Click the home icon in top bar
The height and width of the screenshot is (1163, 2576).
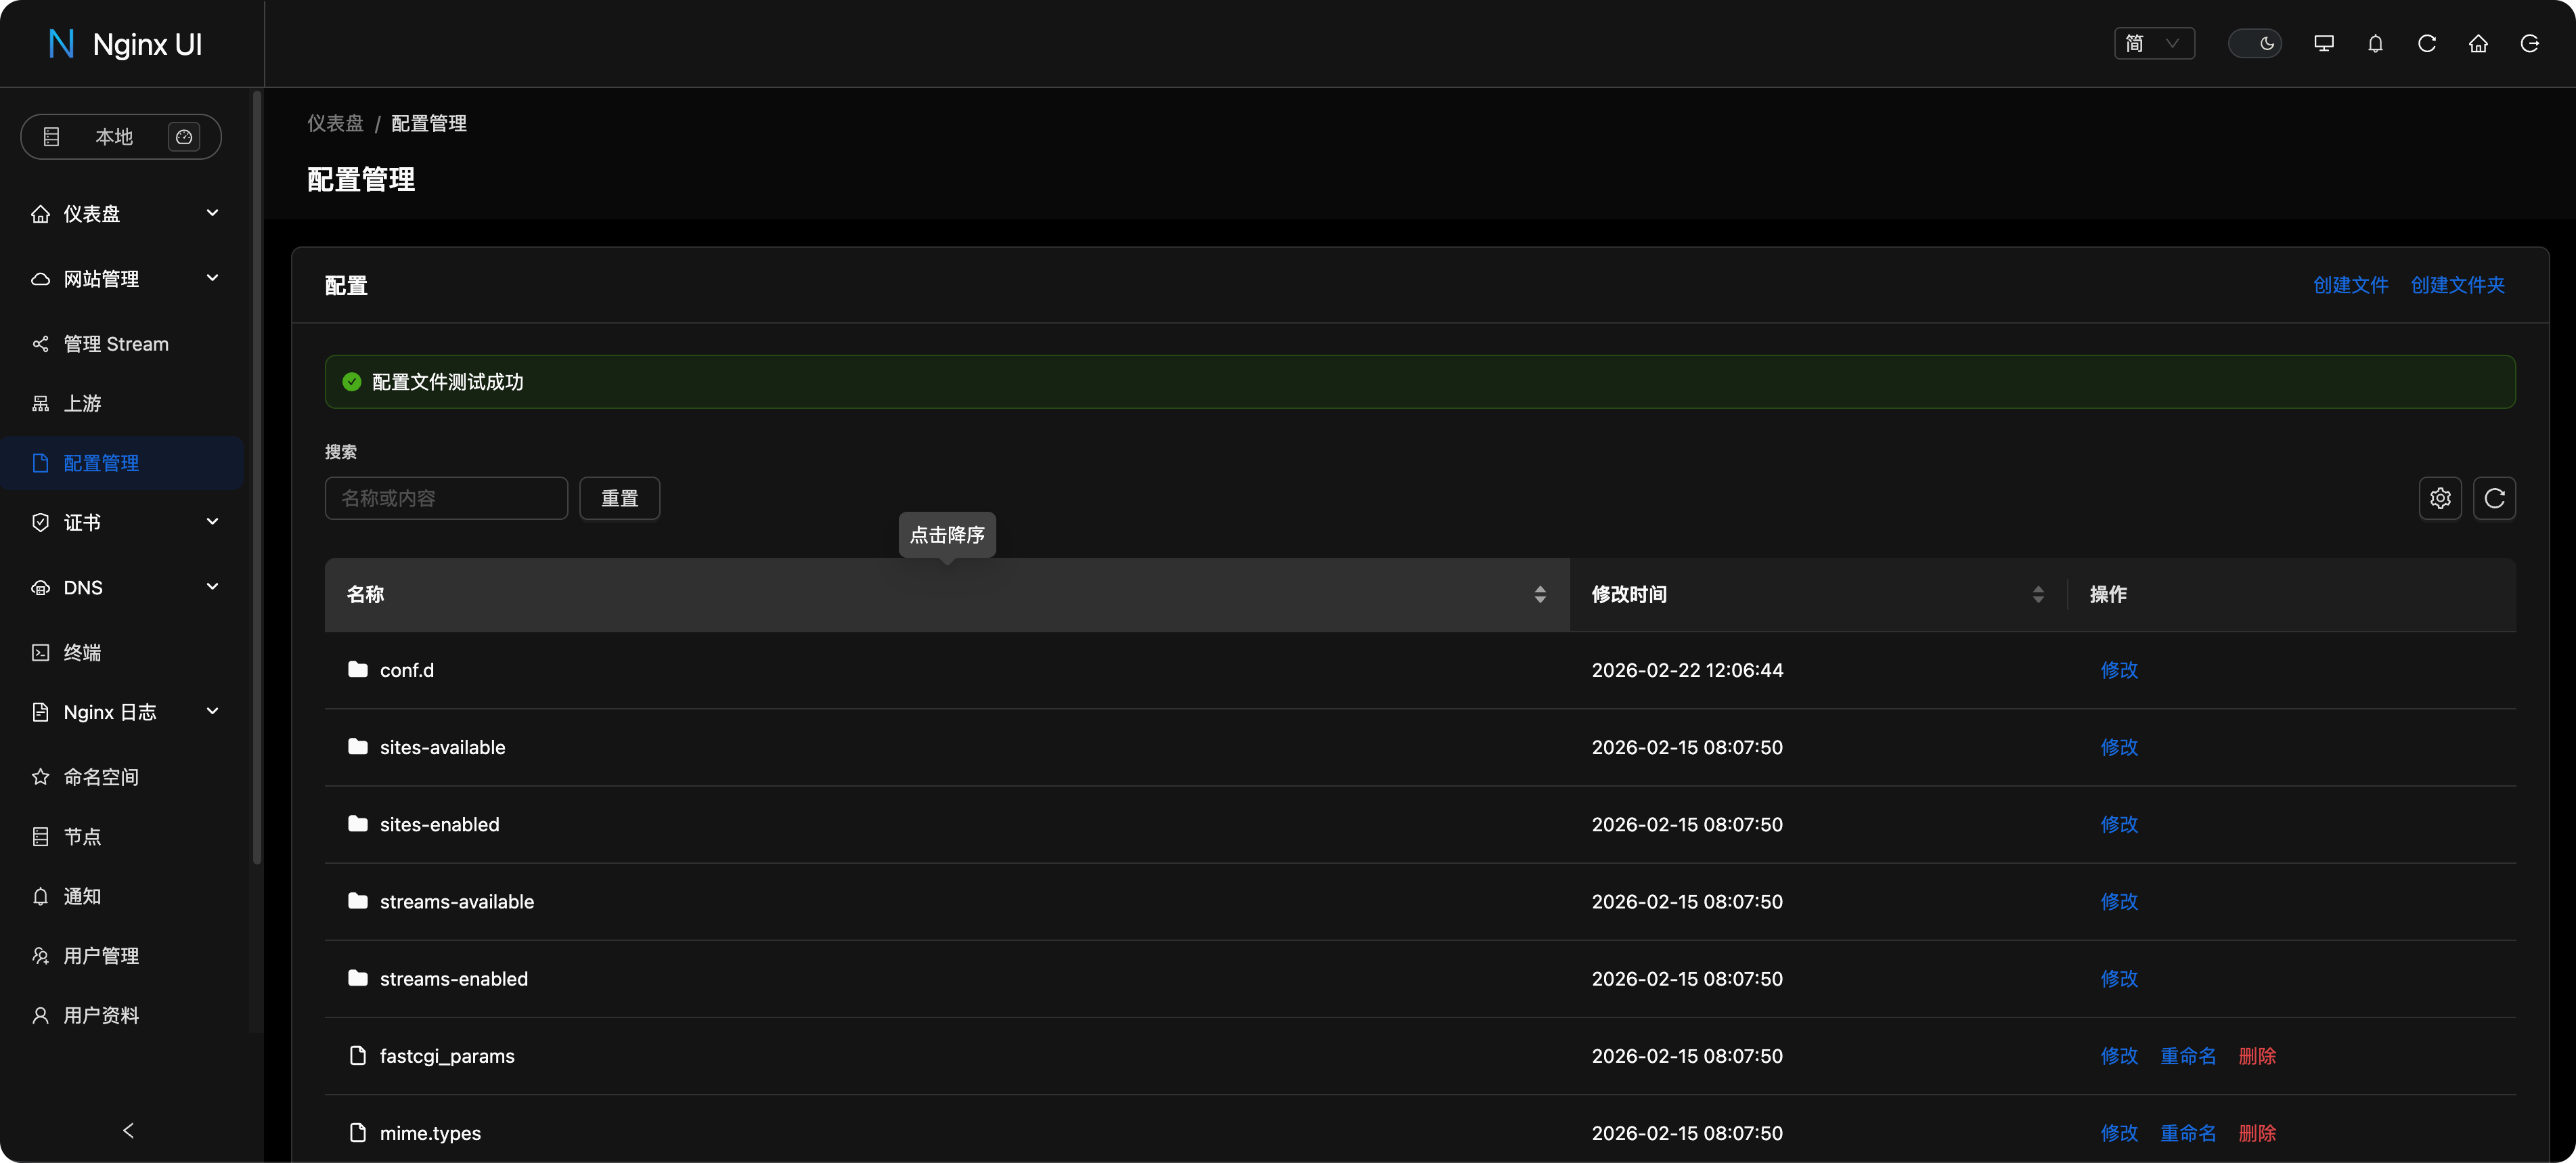2478,44
